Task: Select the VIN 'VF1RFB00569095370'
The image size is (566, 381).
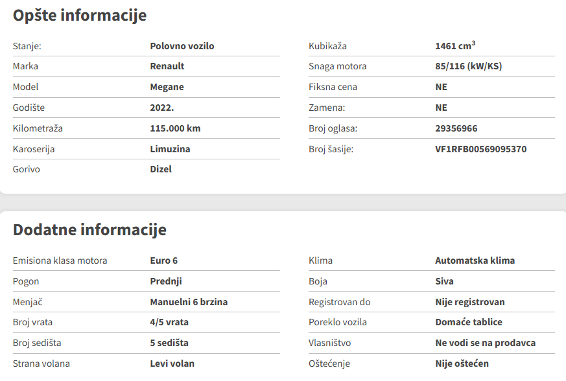Action: (481, 149)
